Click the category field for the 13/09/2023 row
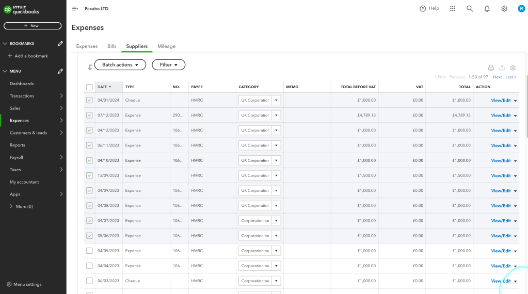The image size is (528, 294). (x=255, y=175)
